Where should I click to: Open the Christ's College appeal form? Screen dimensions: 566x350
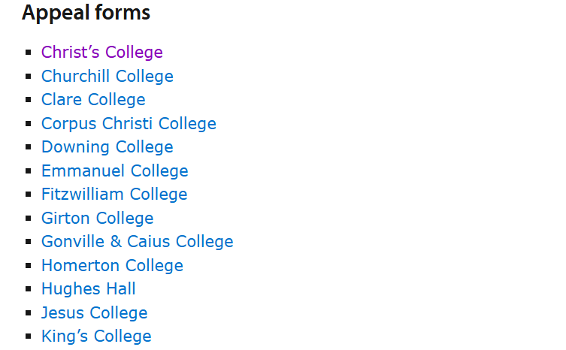click(101, 53)
